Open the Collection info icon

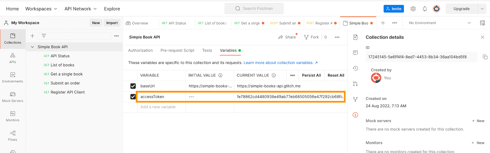355,115
